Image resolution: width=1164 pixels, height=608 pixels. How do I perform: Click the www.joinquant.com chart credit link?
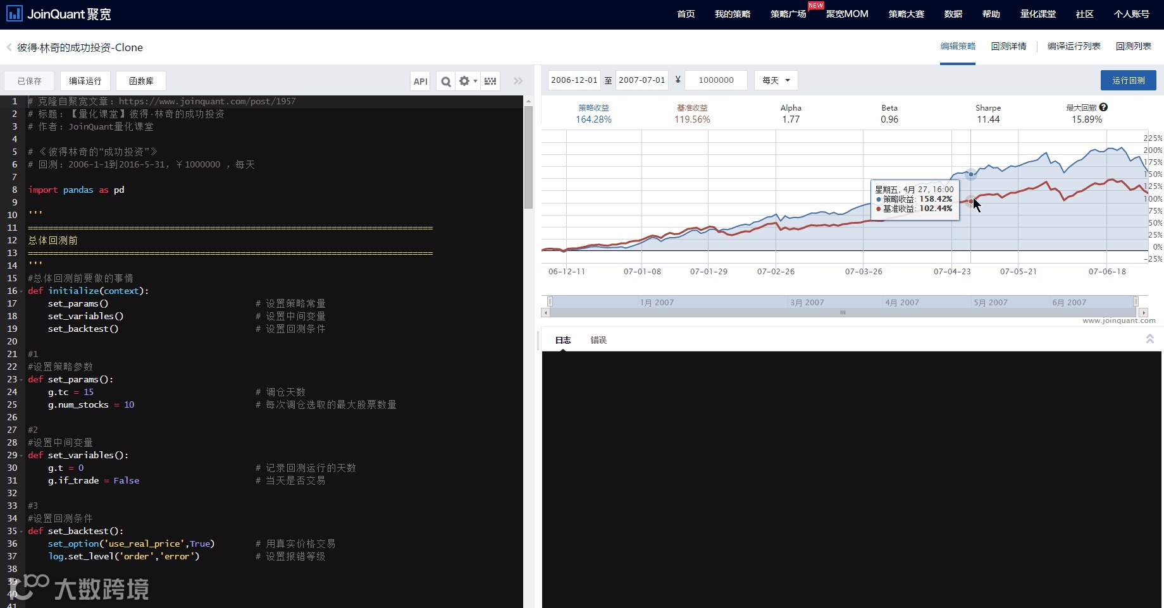(x=1119, y=320)
